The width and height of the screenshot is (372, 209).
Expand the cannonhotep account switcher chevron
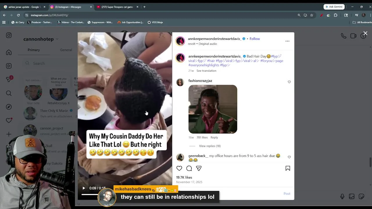pos(57,39)
